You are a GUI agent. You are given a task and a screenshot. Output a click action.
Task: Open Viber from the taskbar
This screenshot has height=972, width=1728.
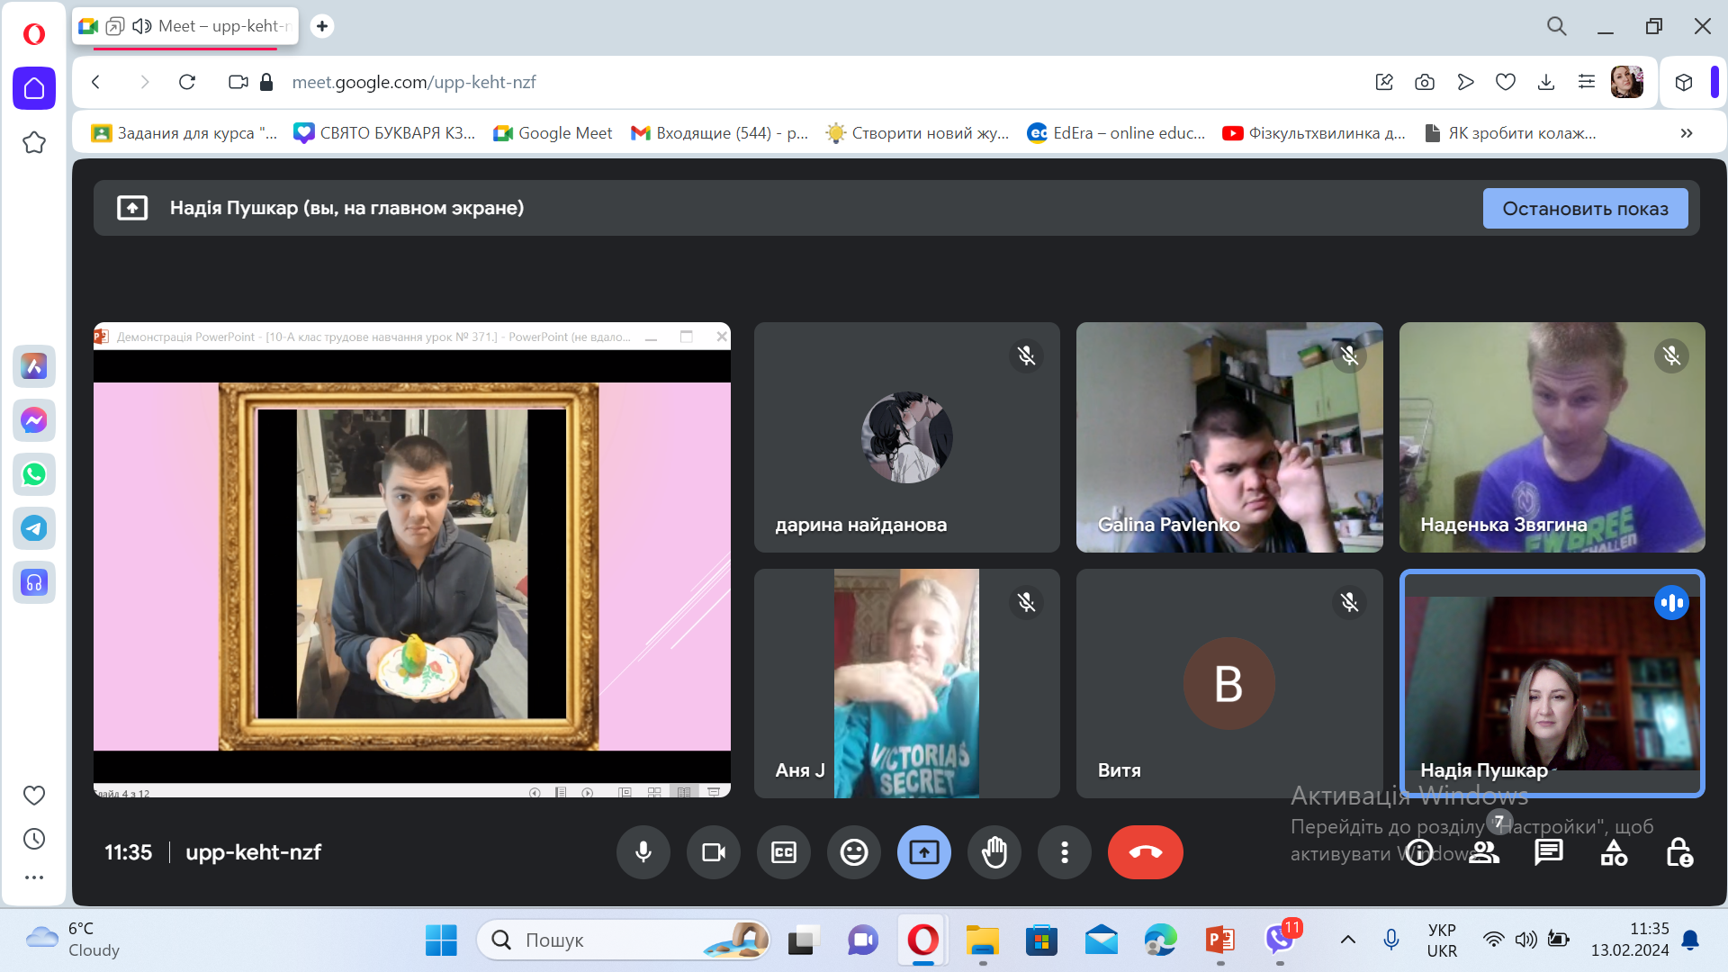pos(1280,940)
